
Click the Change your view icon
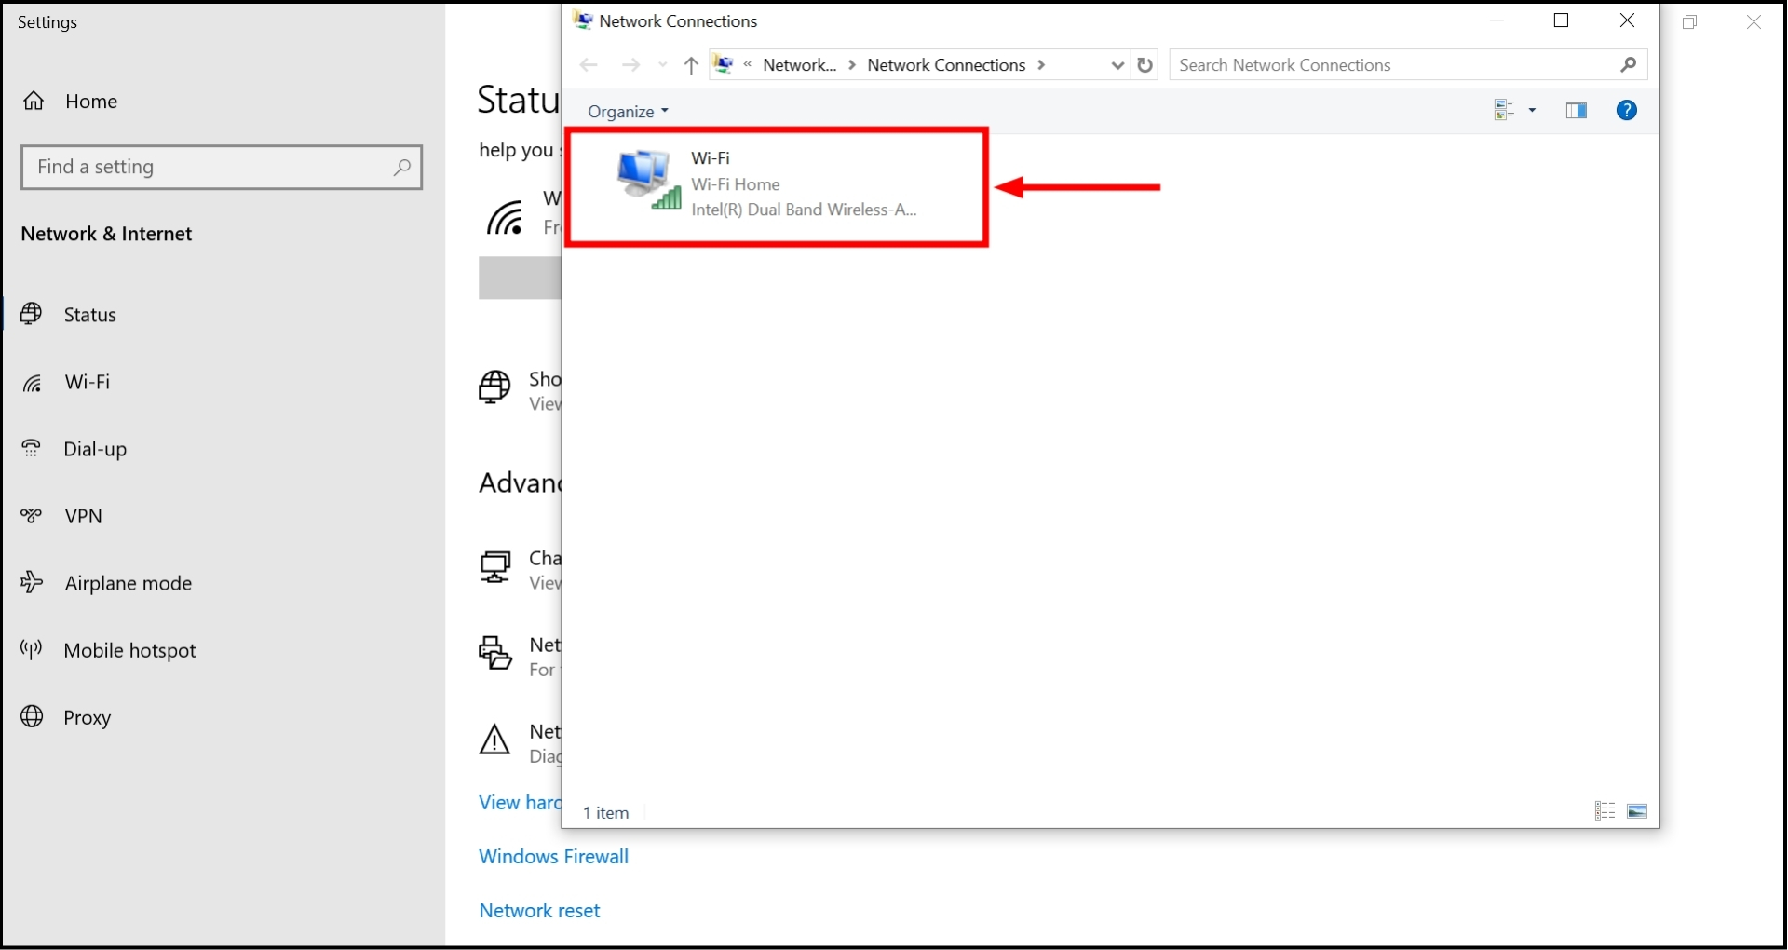[1504, 110]
